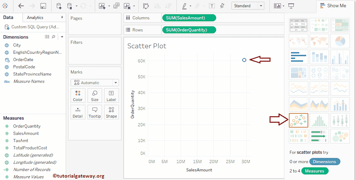This screenshot has height=180, width=356.
Task: Select horizontal bars chart in Show Me
Action: coord(299,57)
